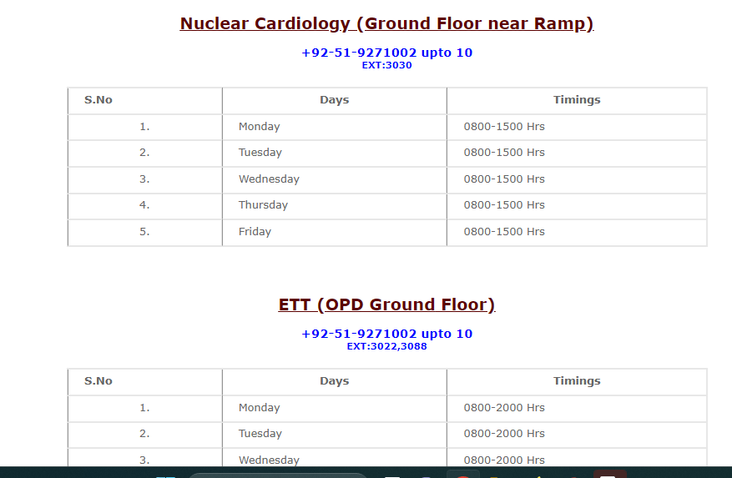732x478 pixels.
Task: Click the phone number under ETT heading
Action: click(386, 334)
